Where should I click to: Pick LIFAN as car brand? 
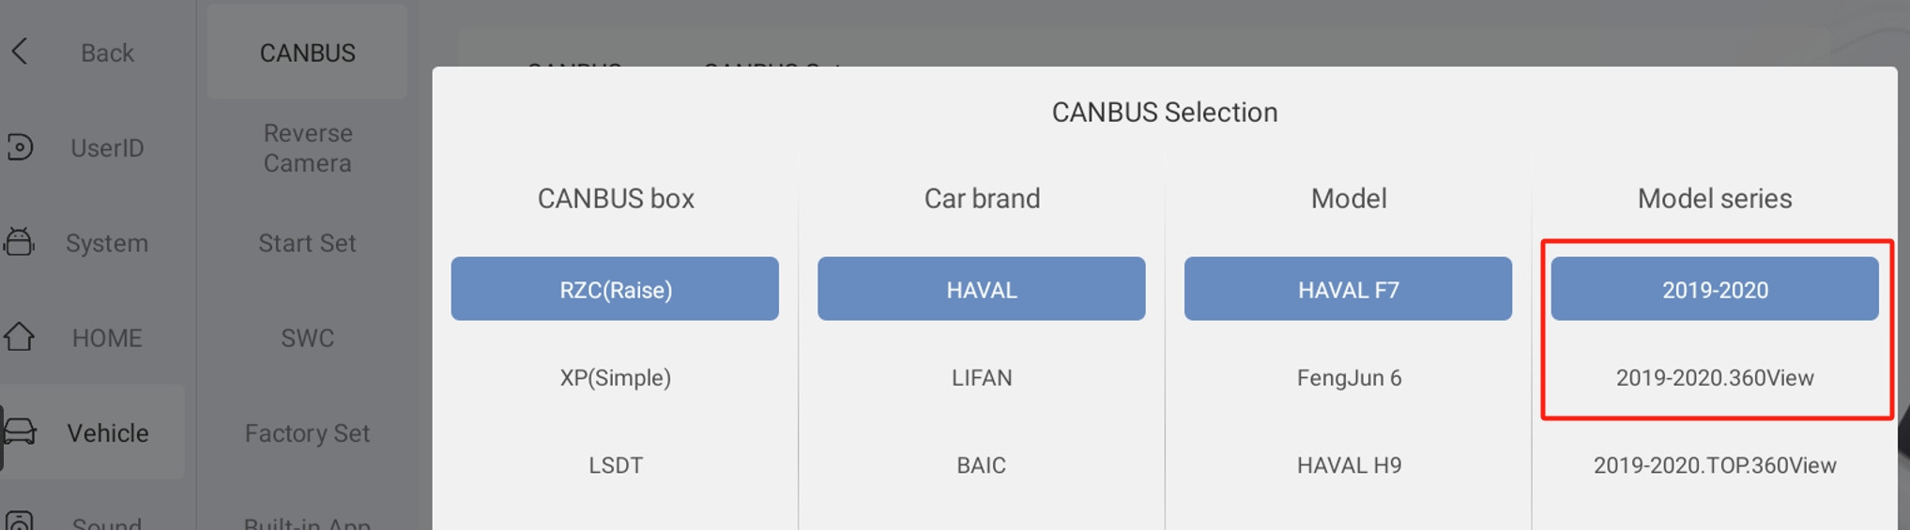981,377
